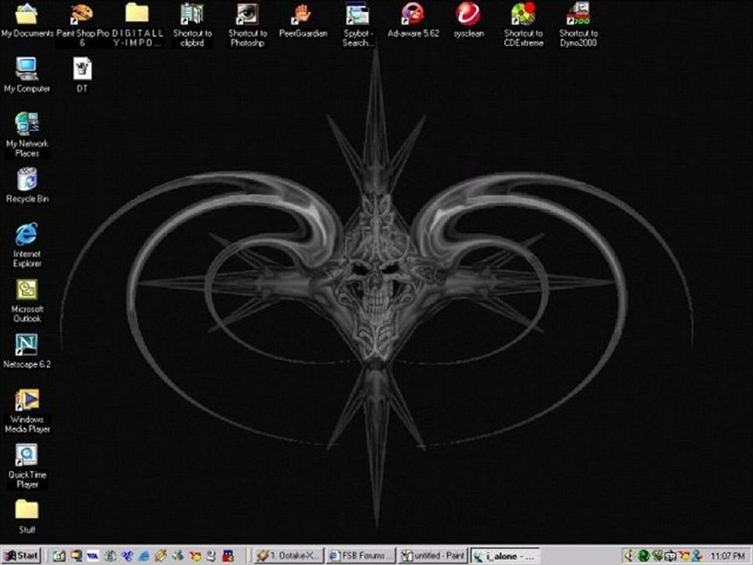The image size is (753, 565).
Task: Open the DIGITALLY-IMPO... folder
Action: pyautogui.click(x=137, y=24)
